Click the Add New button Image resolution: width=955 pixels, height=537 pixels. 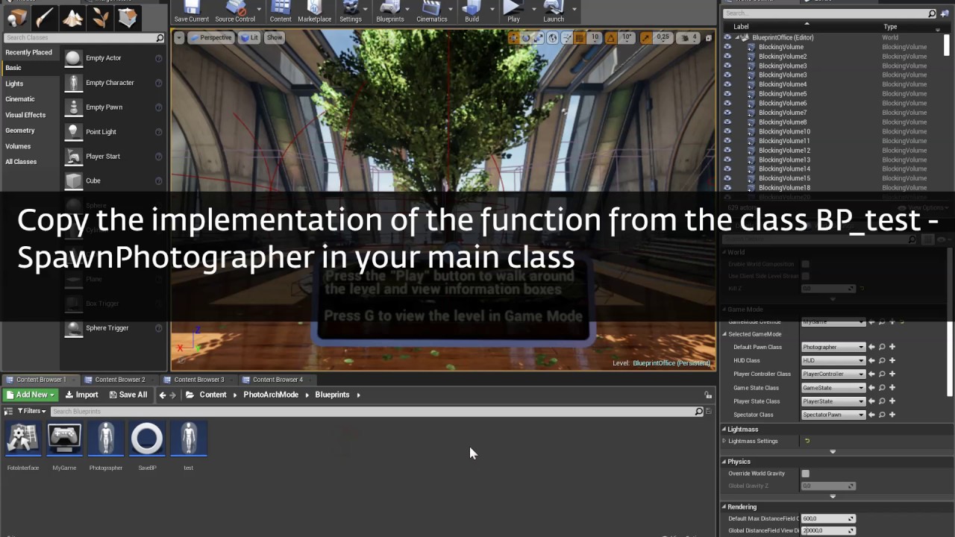(x=31, y=395)
